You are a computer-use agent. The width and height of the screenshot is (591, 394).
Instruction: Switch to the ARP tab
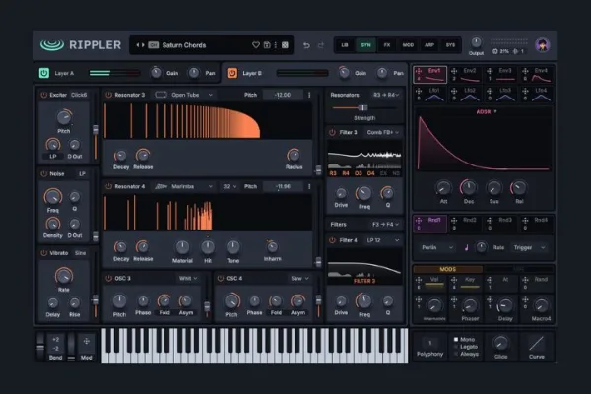(x=429, y=45)
